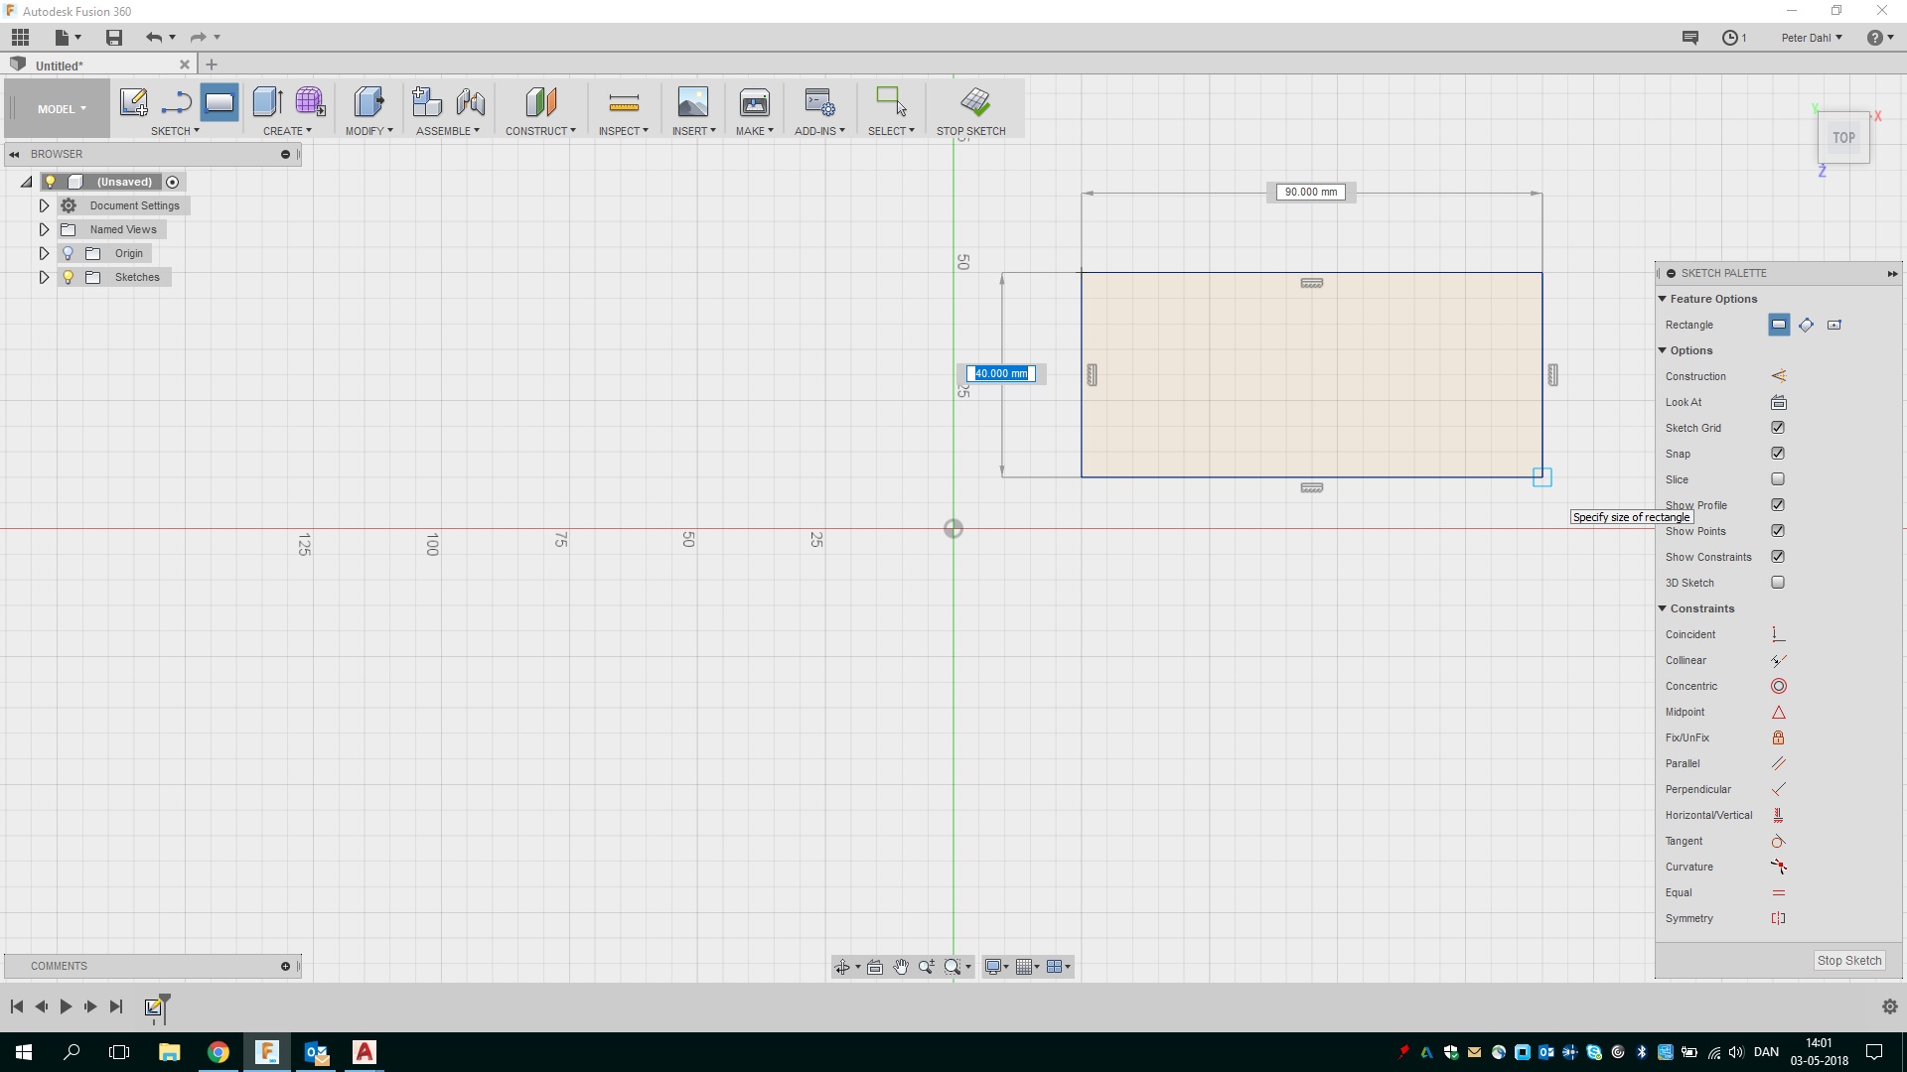The width and height of the screenshot is (1907, 1072).
Task: Click the 90.000 mm width dimension field
Action: click(x=1310, y=192)
